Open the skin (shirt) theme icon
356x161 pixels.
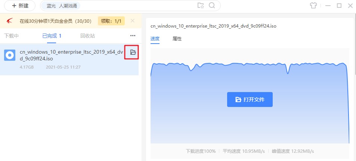(313, 6)
